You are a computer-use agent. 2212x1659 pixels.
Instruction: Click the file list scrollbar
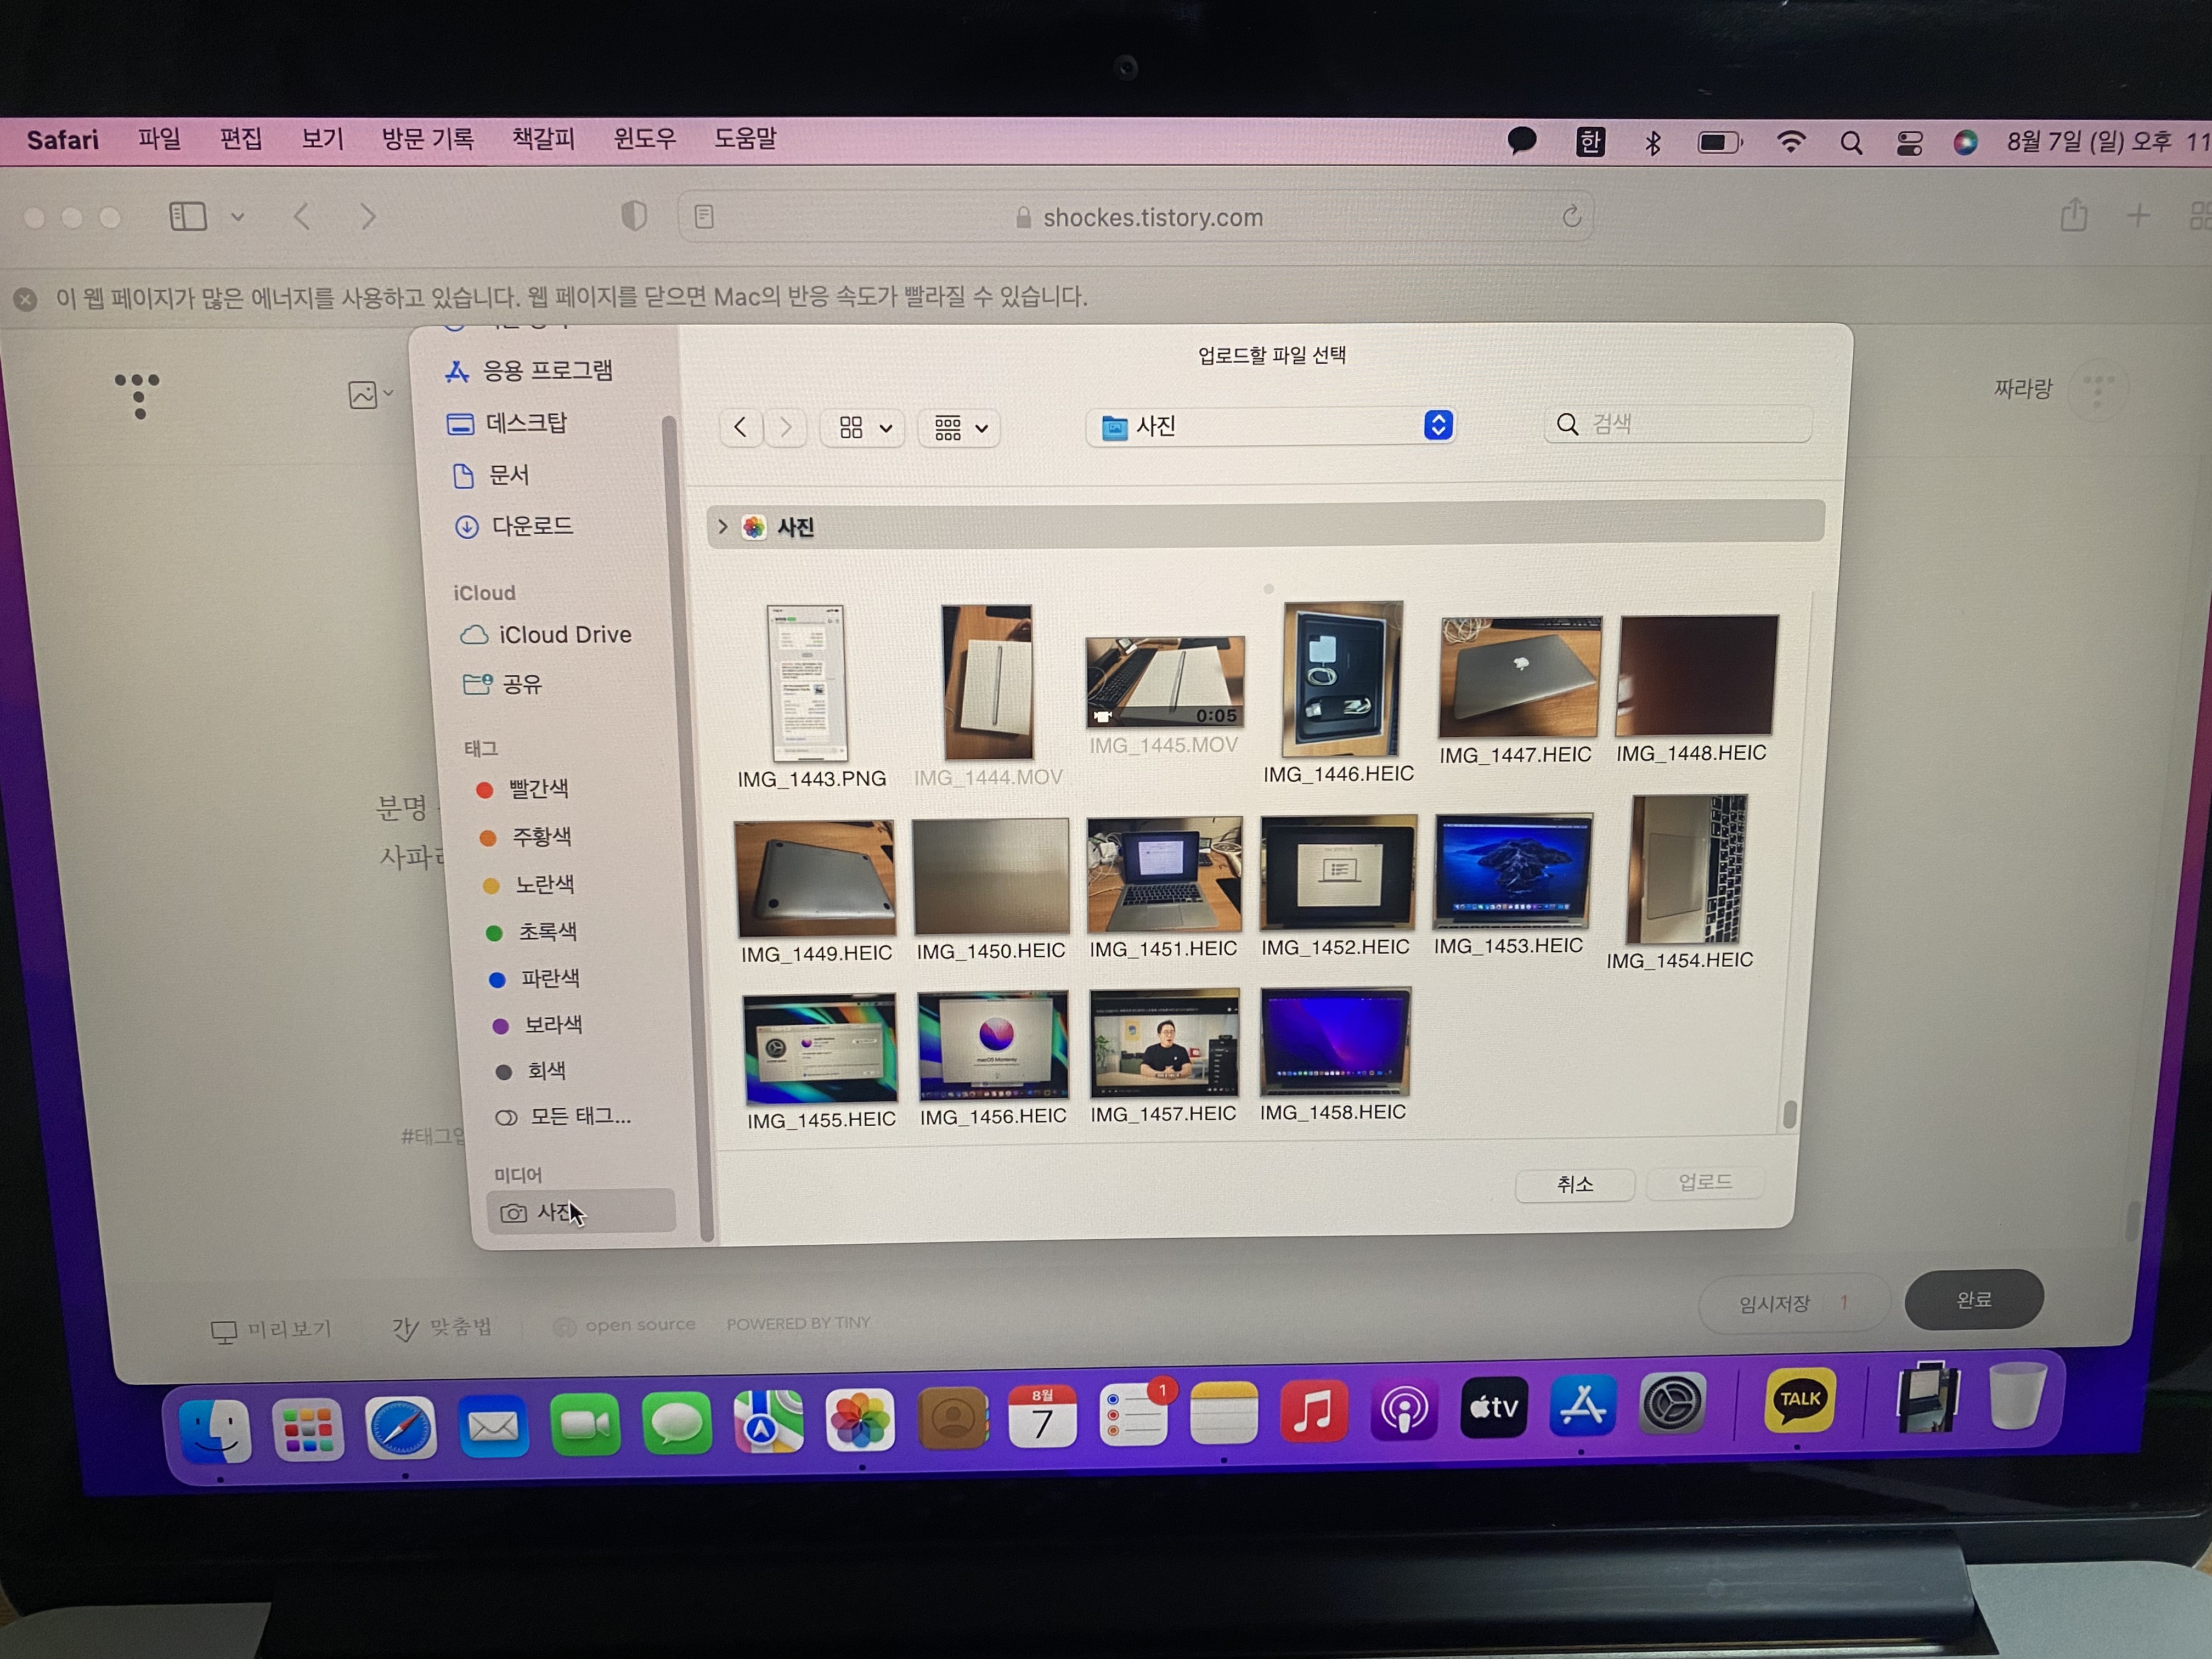point(1789,1113)
